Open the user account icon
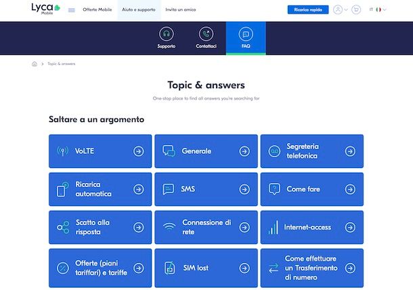 pos(338,9)
